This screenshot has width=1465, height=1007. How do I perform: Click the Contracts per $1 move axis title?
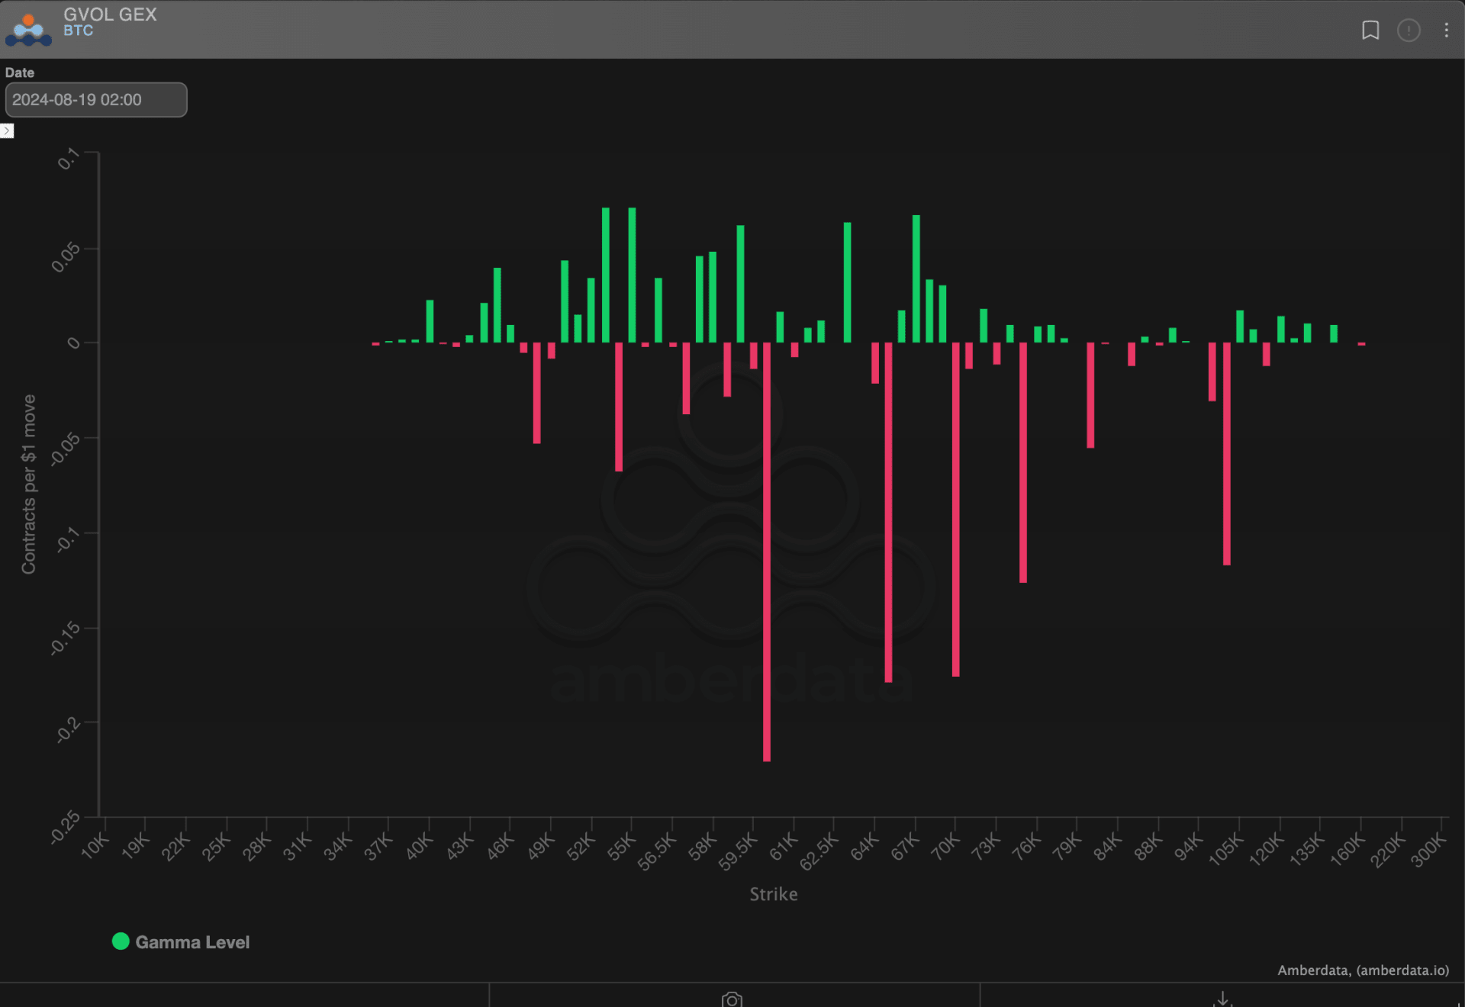coord(28,484)
